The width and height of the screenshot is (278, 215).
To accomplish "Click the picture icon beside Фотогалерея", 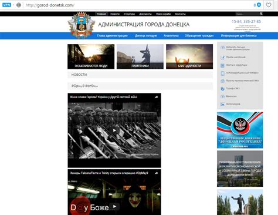I will (x=222, y=104).
